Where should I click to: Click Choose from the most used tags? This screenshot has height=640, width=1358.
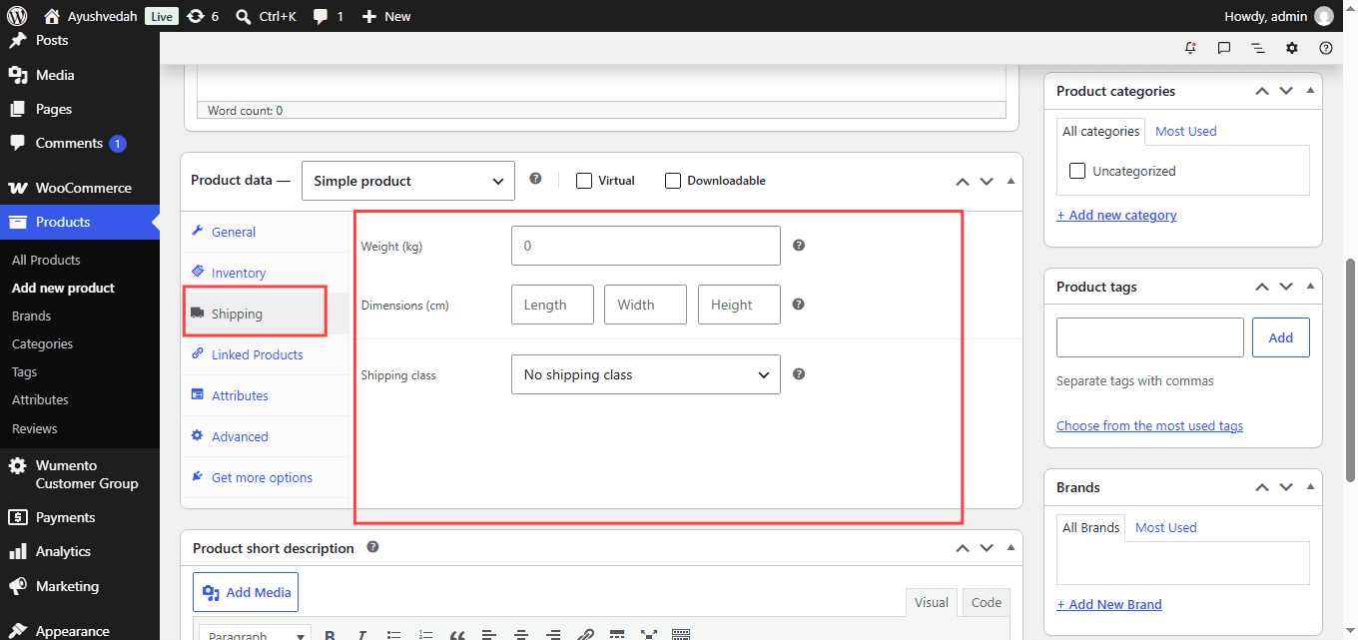click(1149, 425)
